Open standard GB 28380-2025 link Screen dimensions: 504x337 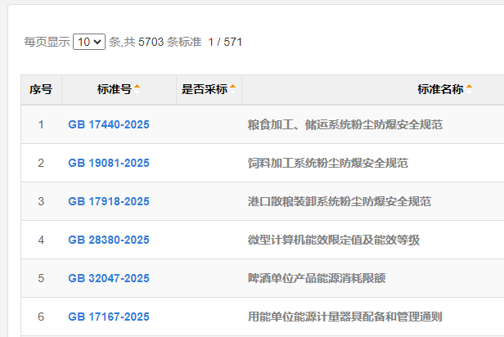tap(109, 240)
